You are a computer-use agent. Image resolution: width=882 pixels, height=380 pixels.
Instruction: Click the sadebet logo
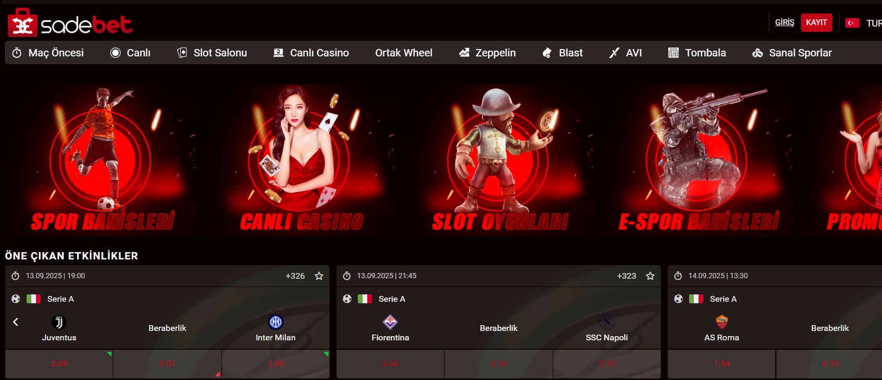[70, 23]
